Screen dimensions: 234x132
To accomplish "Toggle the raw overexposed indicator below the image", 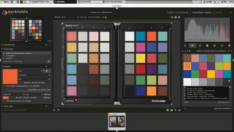I will [167, 110].
